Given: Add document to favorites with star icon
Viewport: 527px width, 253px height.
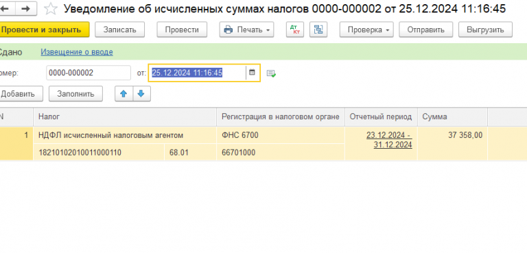Looking at the screenshot, I should (50, 9).
